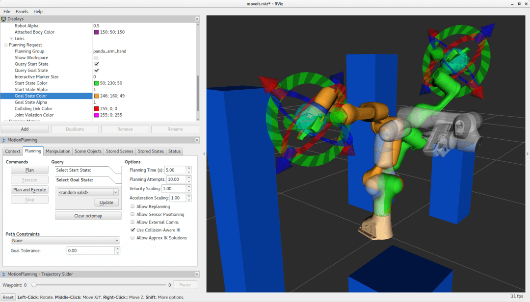Screen dimensions: 530x302
Task: Open the Path Constraints dropdown
Action: (x=65, y=241)
